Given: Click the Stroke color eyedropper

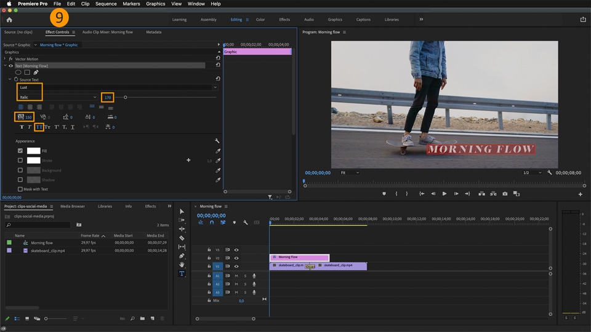Looking at the screenshot, I should coord(218,160).
